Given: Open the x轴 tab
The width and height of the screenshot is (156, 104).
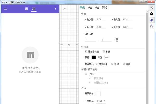Looking at the screenshot, I should (90, 8).
